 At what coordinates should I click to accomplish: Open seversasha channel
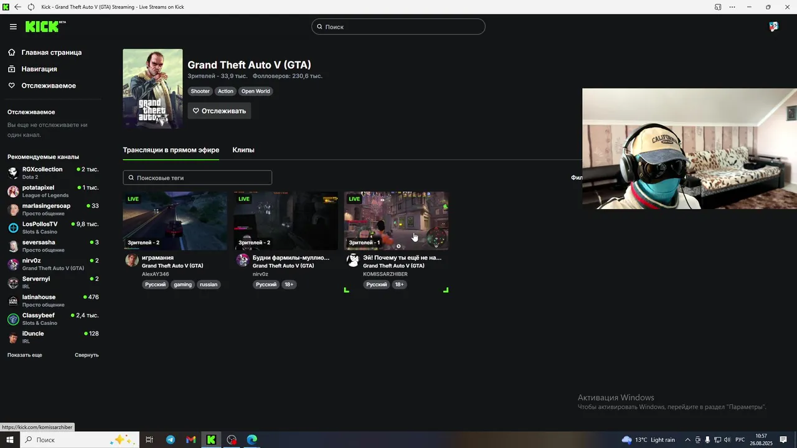point(53,246)
